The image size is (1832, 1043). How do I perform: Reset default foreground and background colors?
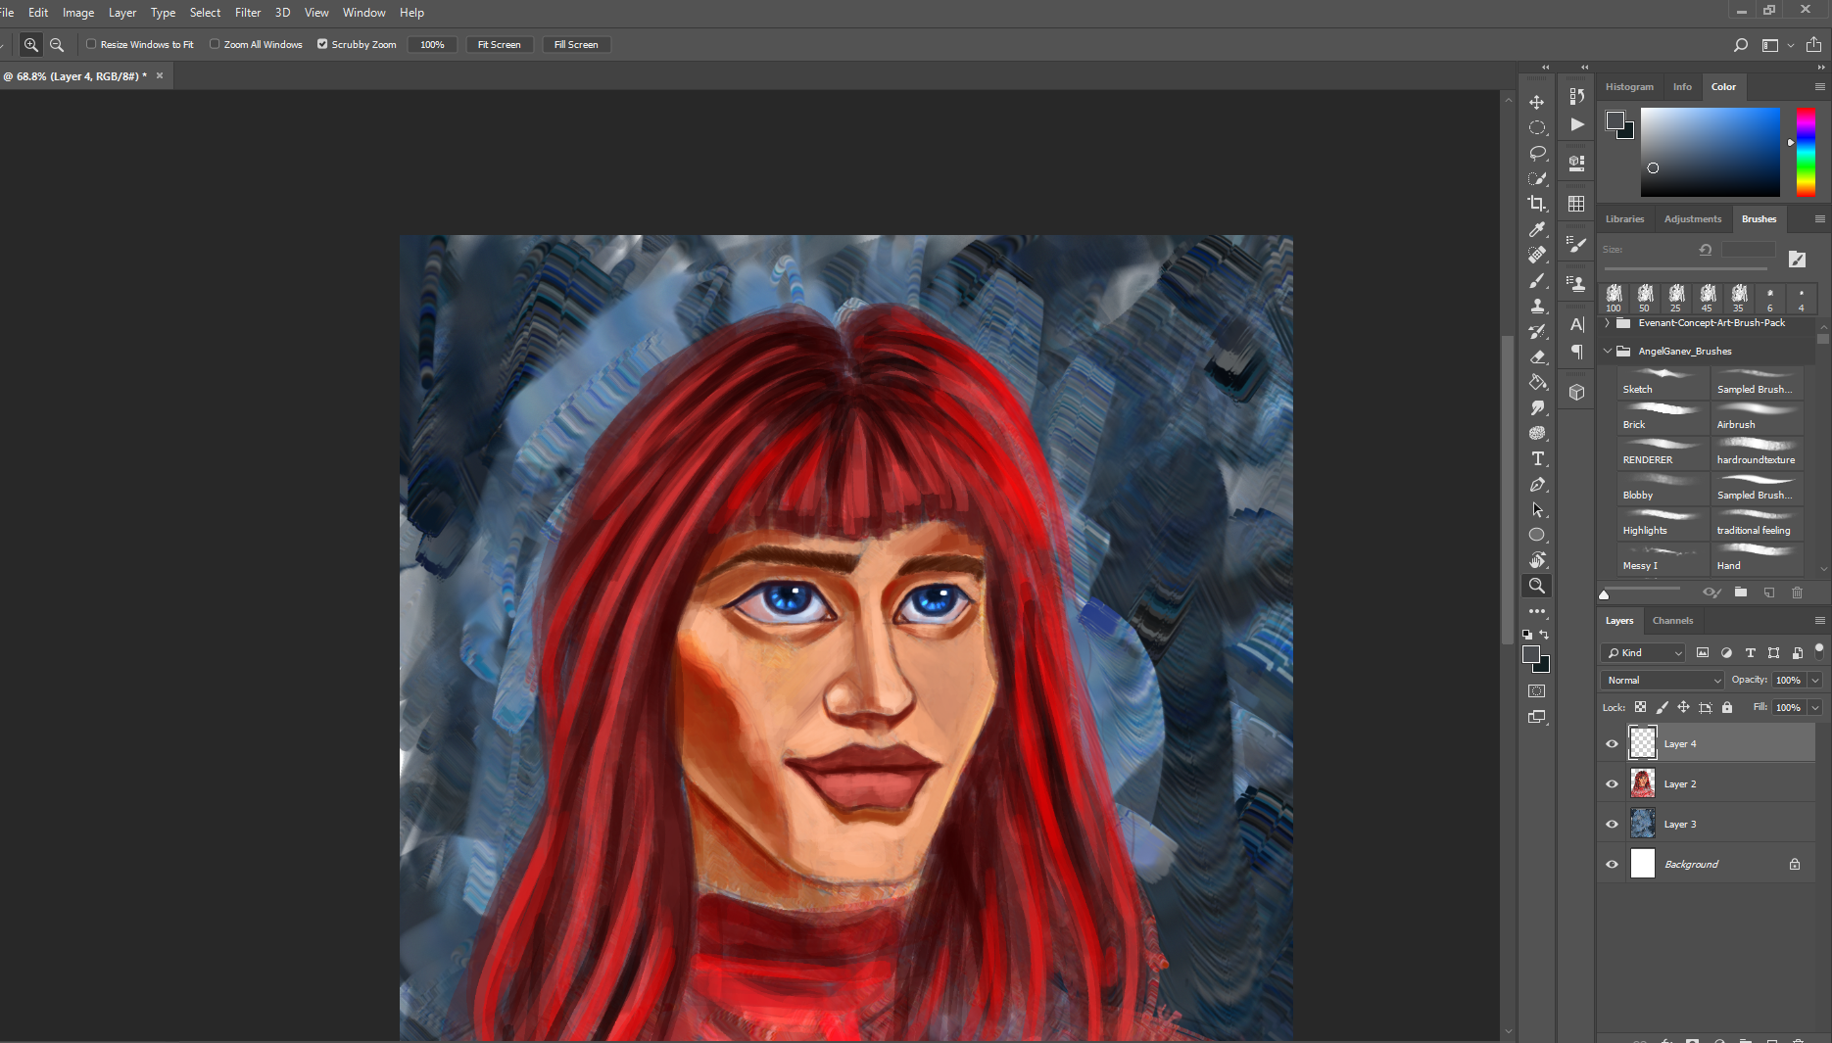tap(1527, 635)
